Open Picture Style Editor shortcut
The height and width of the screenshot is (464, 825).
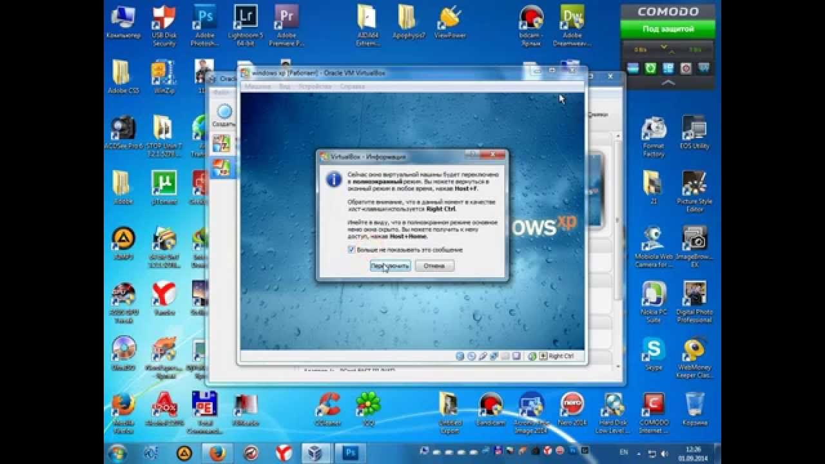pyautogui.click(x=694, y=191)
